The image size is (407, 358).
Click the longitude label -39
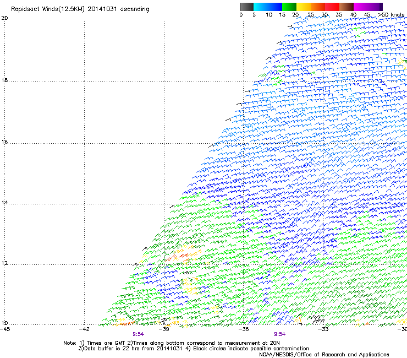coord(164,329)
